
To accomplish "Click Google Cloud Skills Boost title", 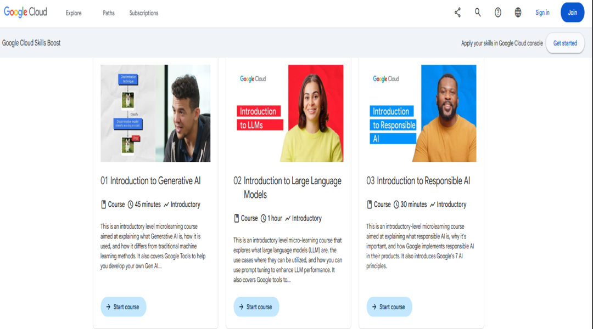I will click(x=31, y=43).
